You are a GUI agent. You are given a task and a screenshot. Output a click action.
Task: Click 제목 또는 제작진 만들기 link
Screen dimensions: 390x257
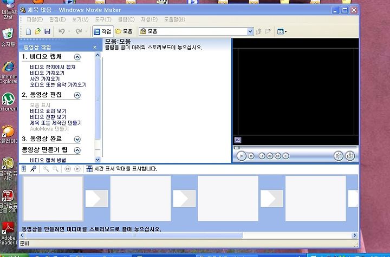click(x=56, y=123)
